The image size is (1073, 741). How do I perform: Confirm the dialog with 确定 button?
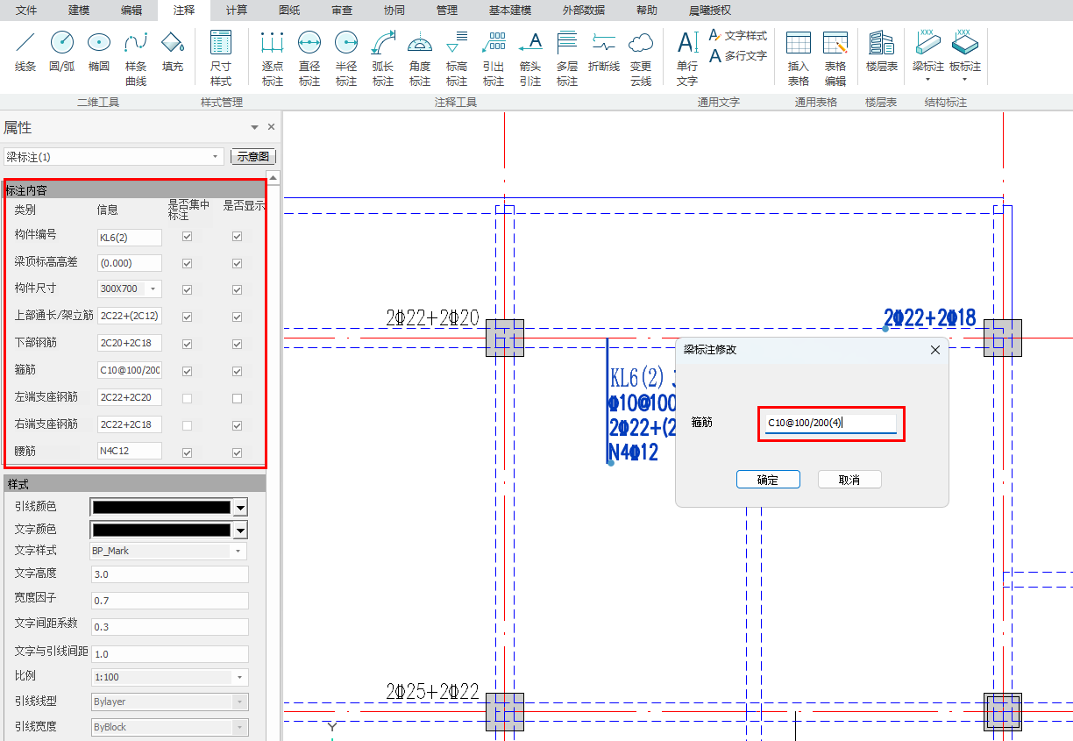click(x=767, y=480)
